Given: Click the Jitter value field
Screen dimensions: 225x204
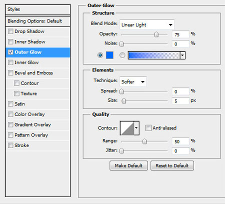Looking at the screenshot, I should (x=180, y=151).
